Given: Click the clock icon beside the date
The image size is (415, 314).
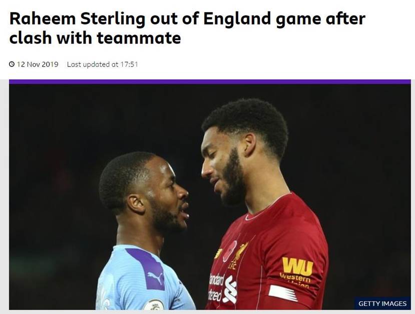Looking at the screenshot, I should [12, 65].
